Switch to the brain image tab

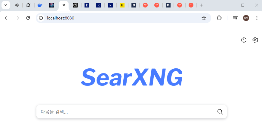coord(52,5)
